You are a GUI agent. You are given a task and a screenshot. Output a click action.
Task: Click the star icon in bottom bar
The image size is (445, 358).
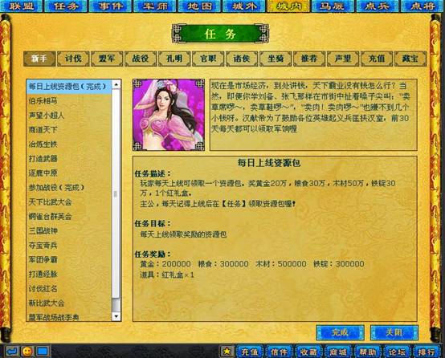pos(227,352)
